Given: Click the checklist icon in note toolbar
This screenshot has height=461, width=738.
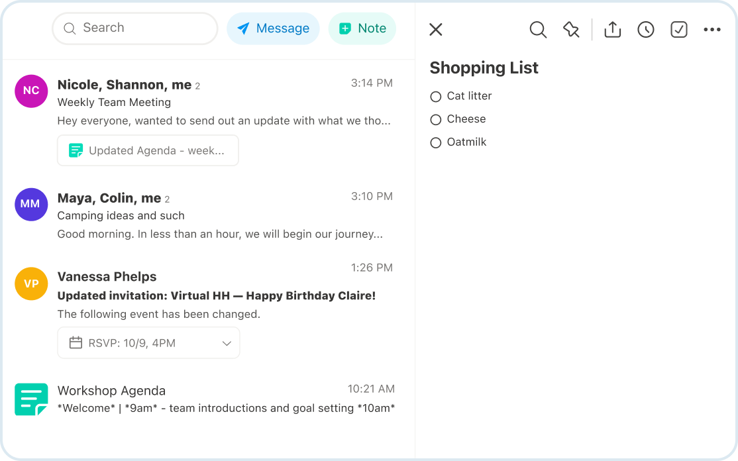Looking at the screenshot, I should [679, 30].
